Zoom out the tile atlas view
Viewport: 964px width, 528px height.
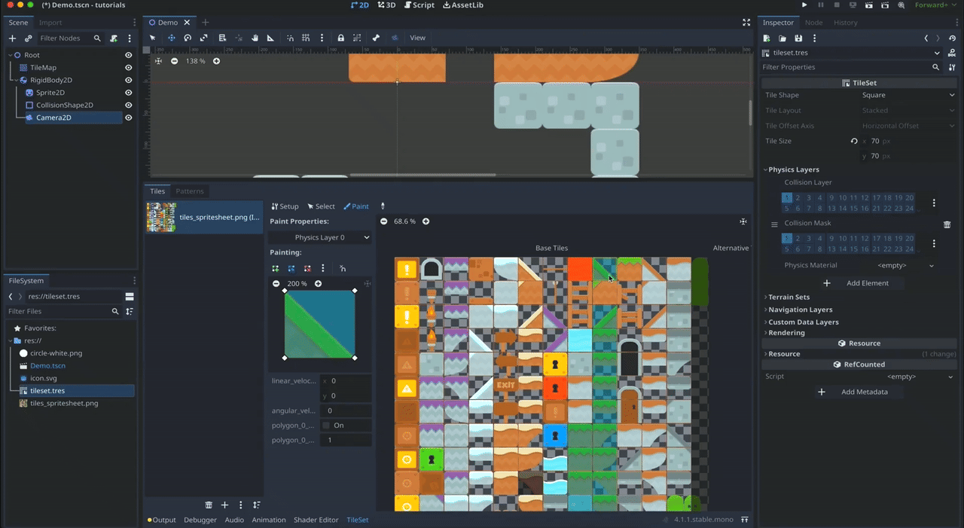tap(384, 221)
